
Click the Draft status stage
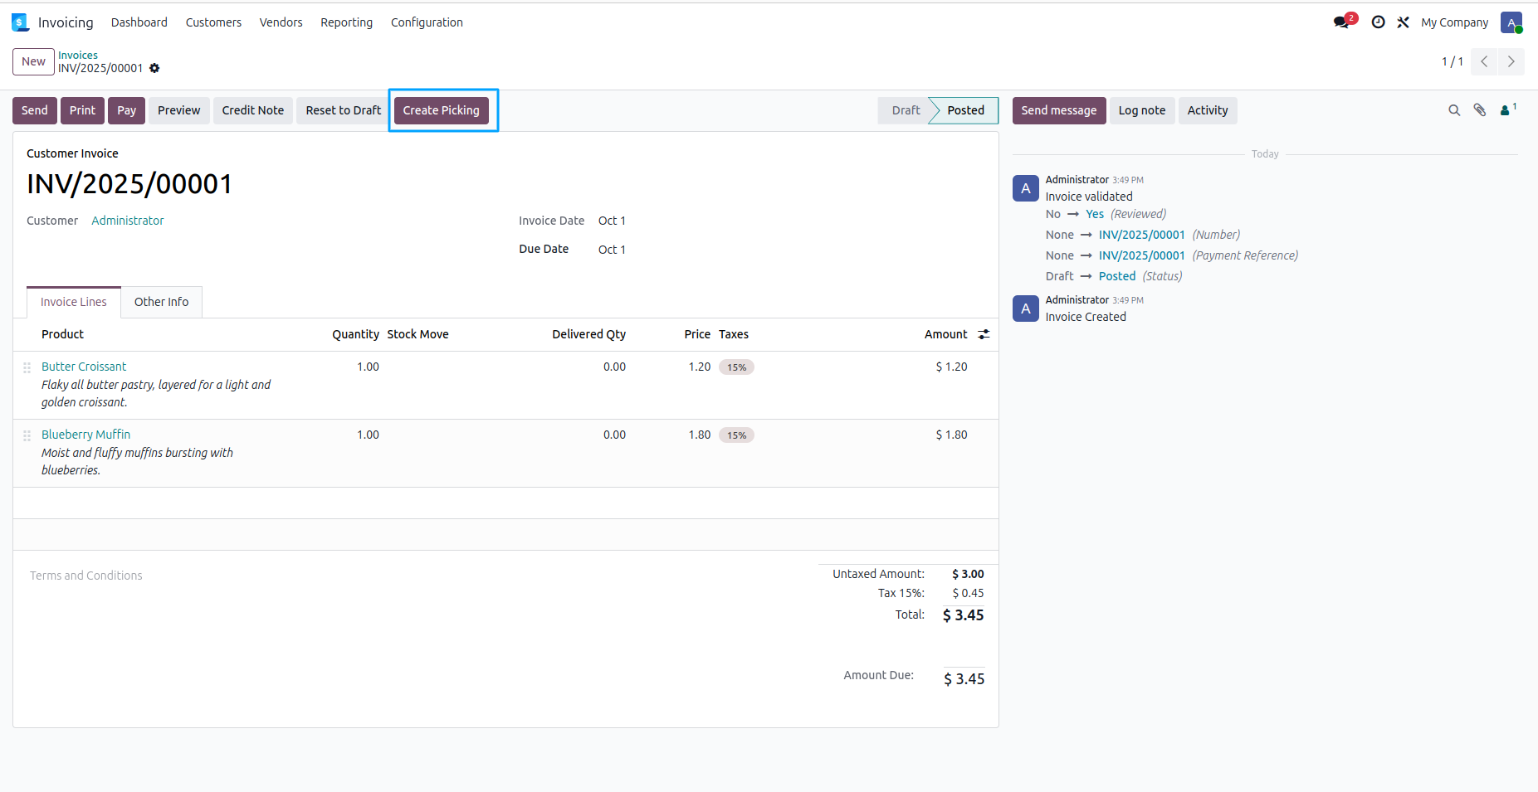pyautogui.click(x=906, y=110)
